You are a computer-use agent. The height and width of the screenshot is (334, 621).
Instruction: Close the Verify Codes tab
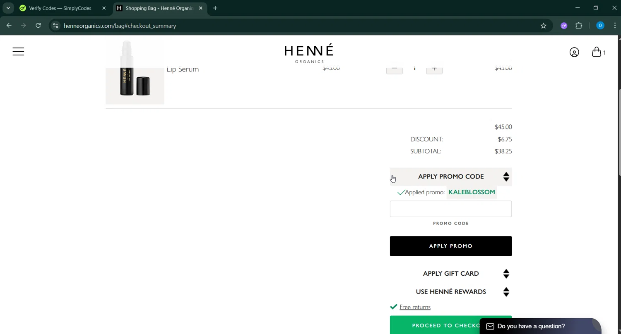104,8
